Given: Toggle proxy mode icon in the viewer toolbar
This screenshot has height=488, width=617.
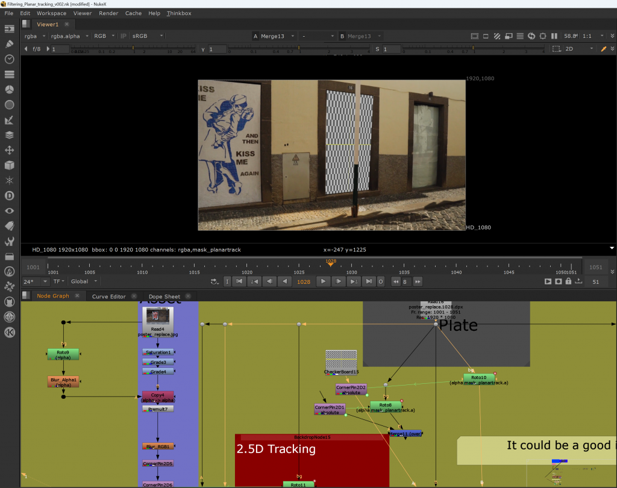Looking at the screenshot, I should coord(509,36).
